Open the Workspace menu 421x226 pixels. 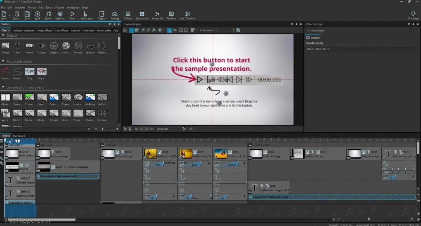click(73, 7)
